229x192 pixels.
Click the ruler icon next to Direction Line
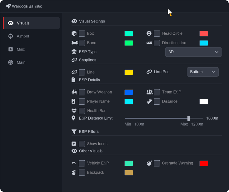tap(149, 43)
